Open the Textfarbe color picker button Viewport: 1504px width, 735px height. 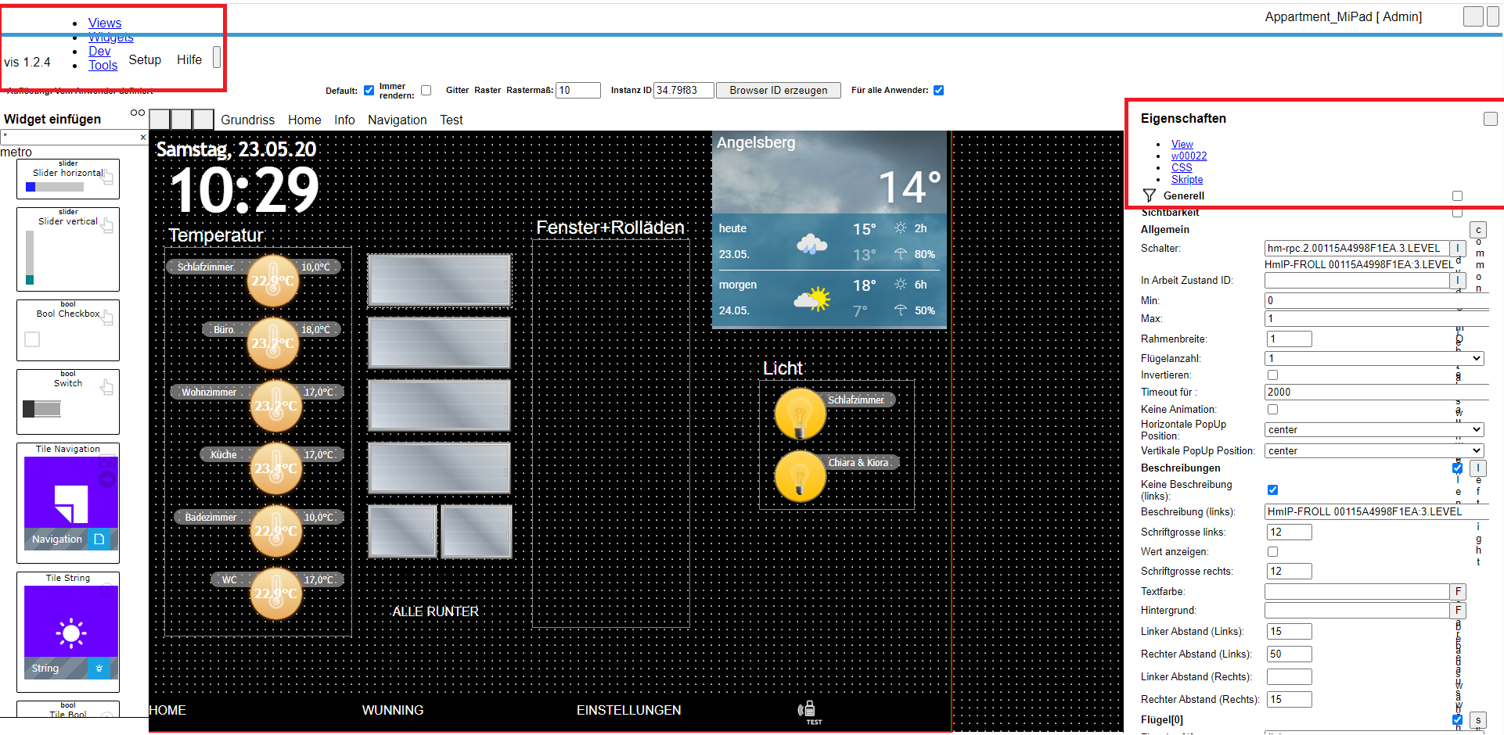[x=1458, y=592]
